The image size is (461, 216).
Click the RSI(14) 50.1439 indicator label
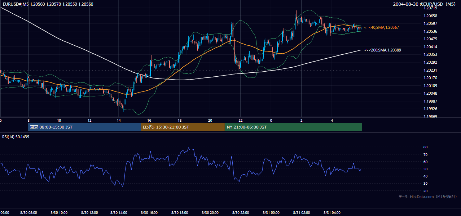(x=16, y=137)
